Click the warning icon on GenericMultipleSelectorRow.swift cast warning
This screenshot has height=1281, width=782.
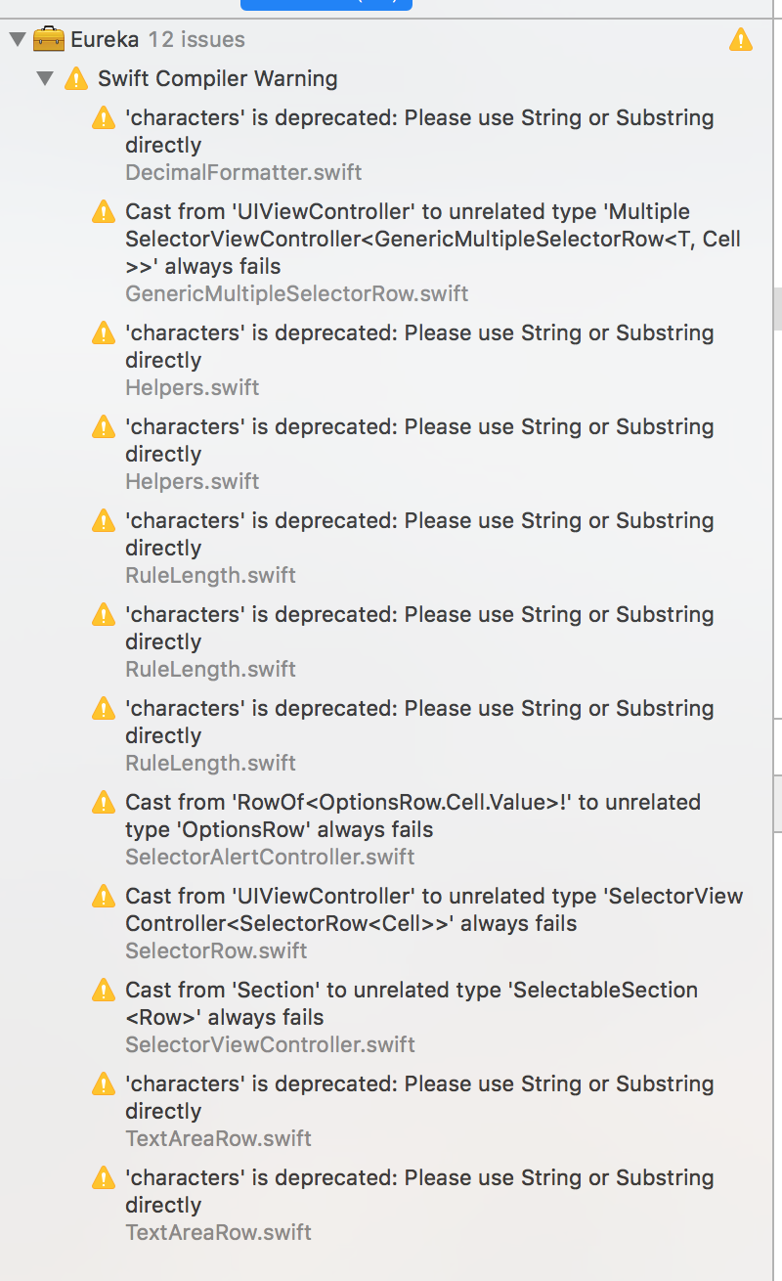[x=104, y=212]
